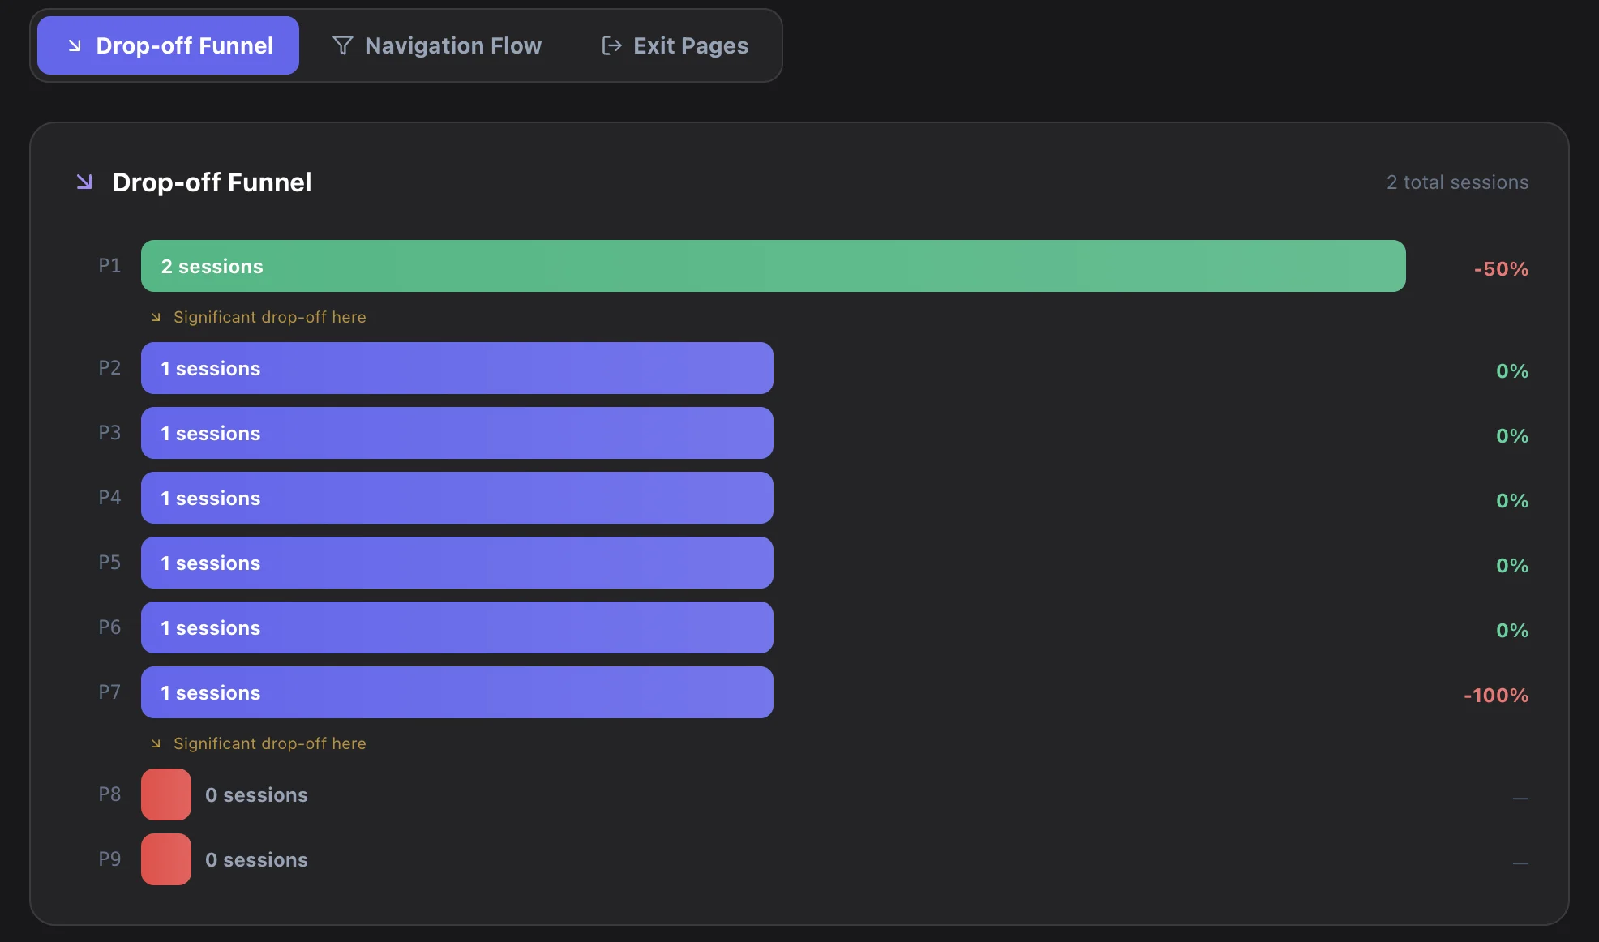Click the diagonal arrow icon in Drop-off Funnel tab
Screen dimensions: 1599x942
75,46
